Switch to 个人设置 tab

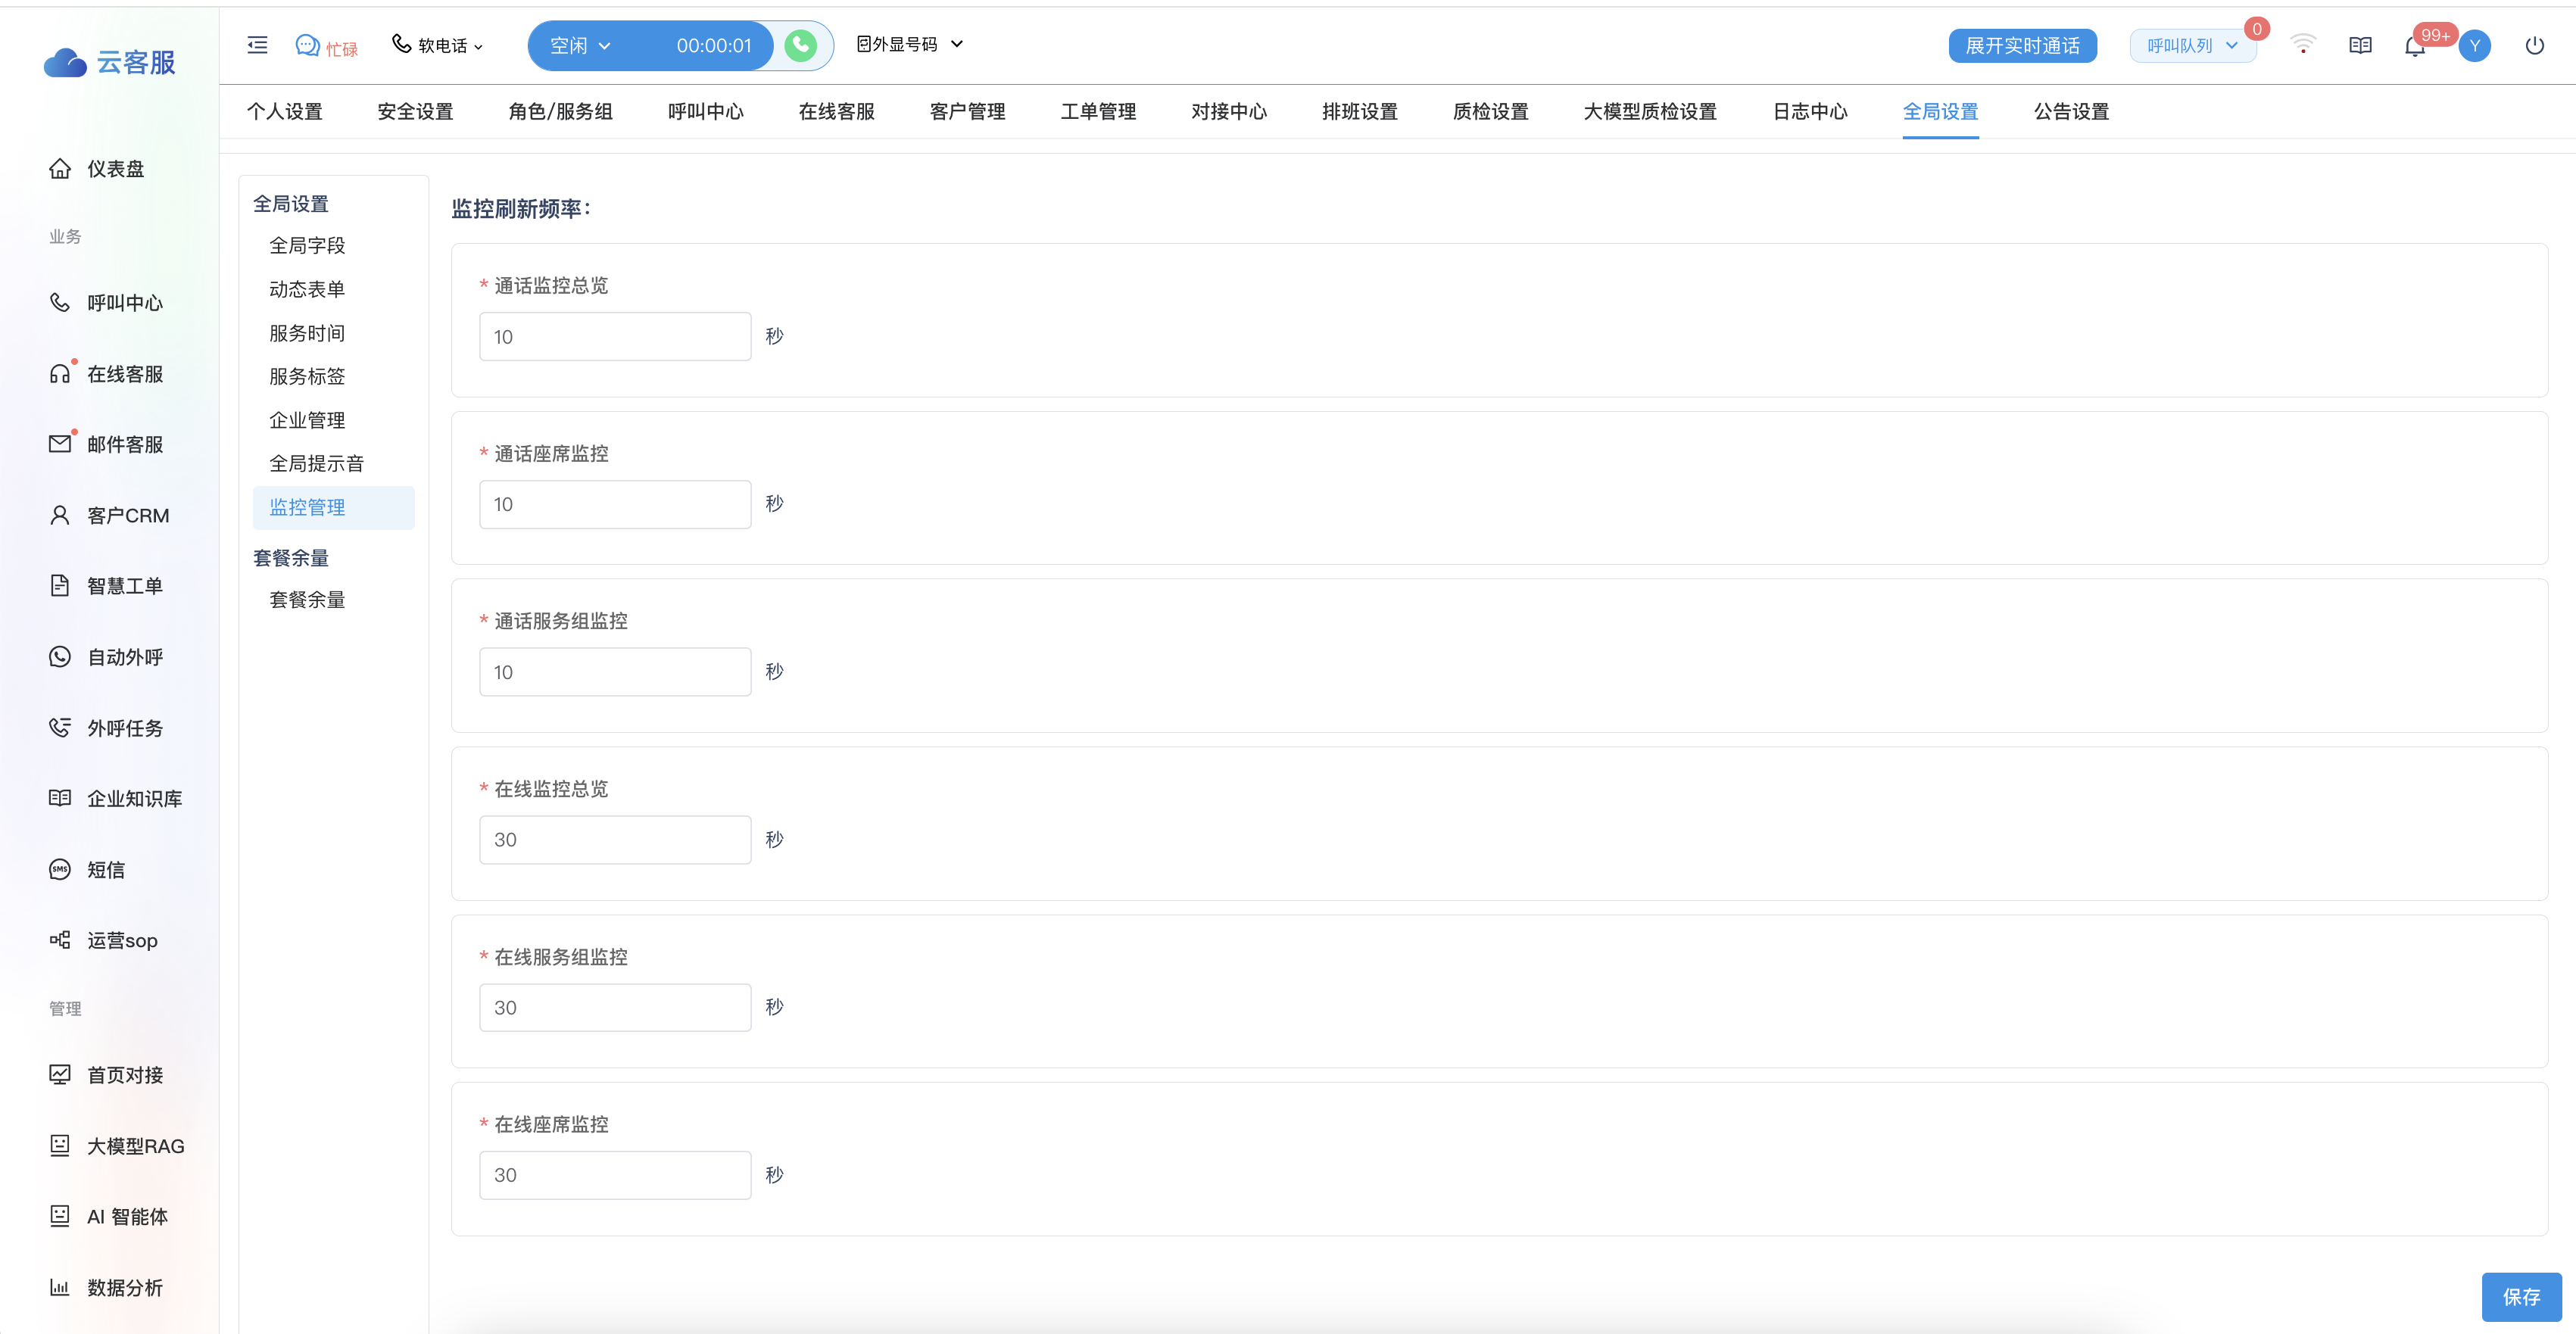285,111
